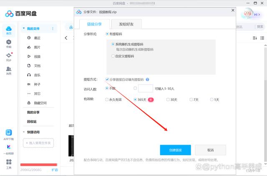Open the three-dot menu beside 我的文件
This screenshot has width=267, height=176.
pyautogui.click(x=53, y=28)
